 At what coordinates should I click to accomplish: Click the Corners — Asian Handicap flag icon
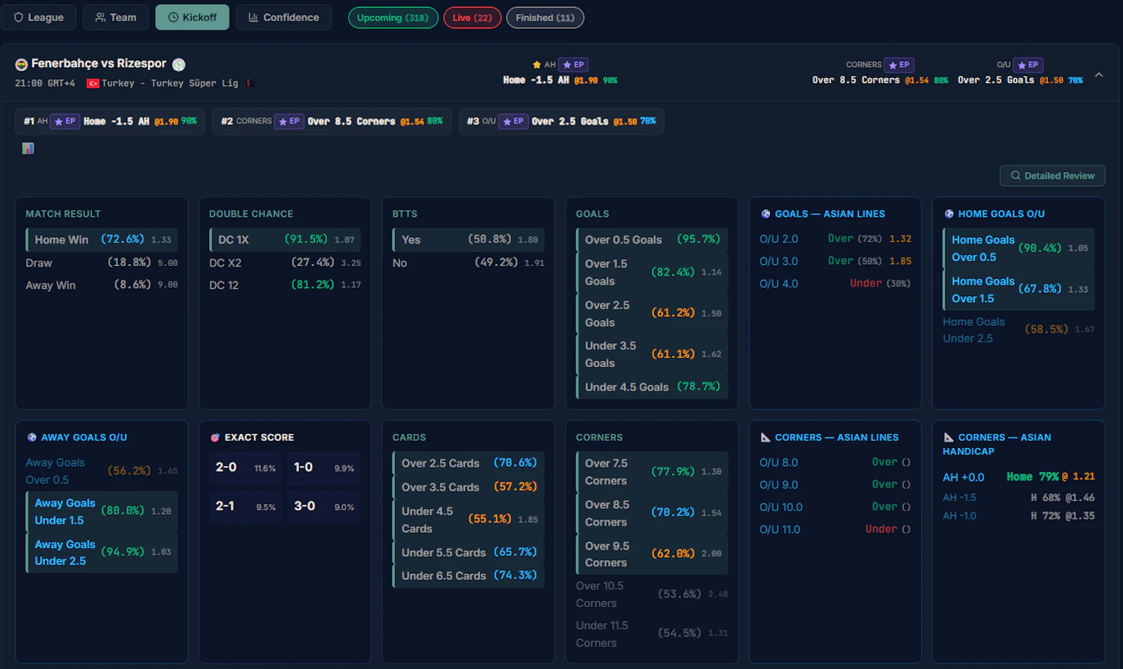pyautogui.click(x=949, y=437)
